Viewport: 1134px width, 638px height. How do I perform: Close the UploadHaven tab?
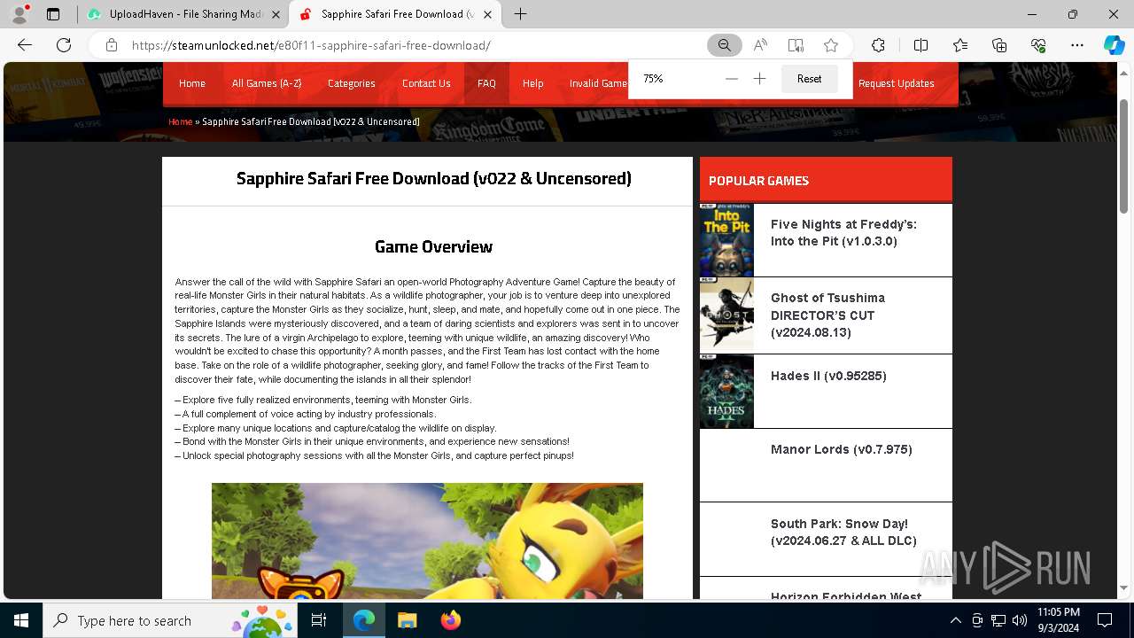[276, 14]
